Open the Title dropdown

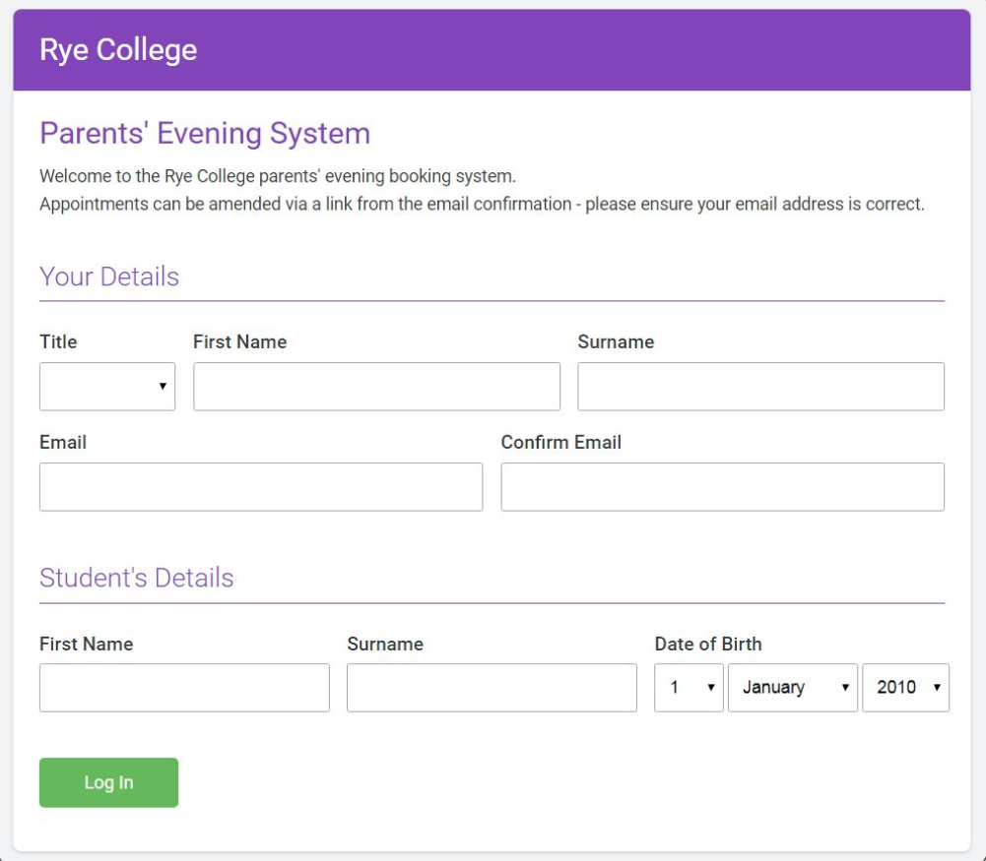tap(107, 387)
